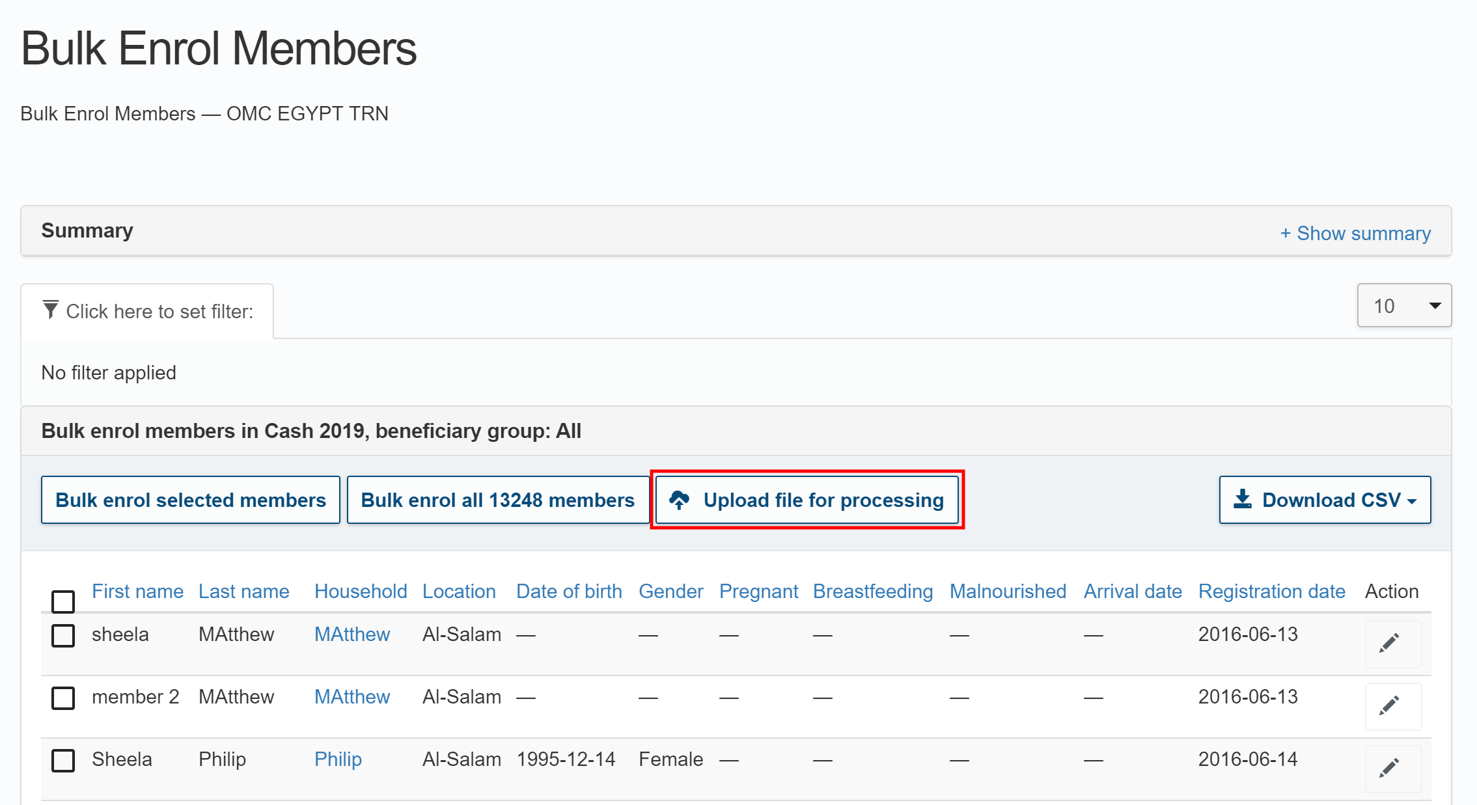The width and height of the screenshot is (1477, 805).
Task: Expand the Download CSV dropdown caret
Action: (x=1412, y=501)
